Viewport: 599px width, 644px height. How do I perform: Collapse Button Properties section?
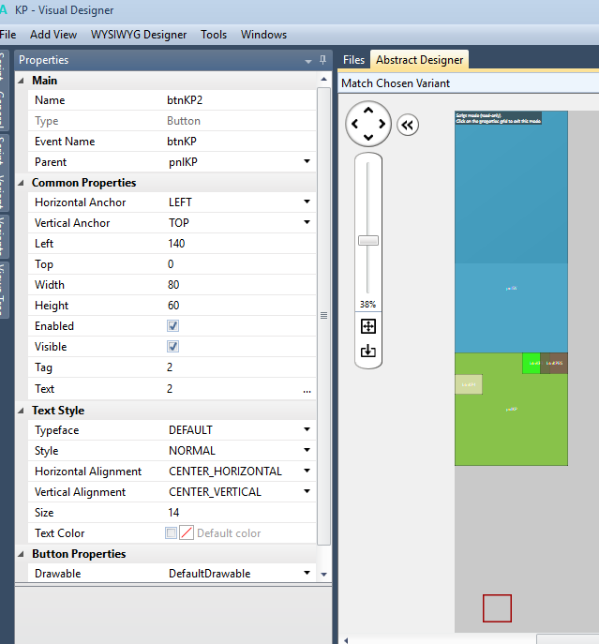point(22,554)
